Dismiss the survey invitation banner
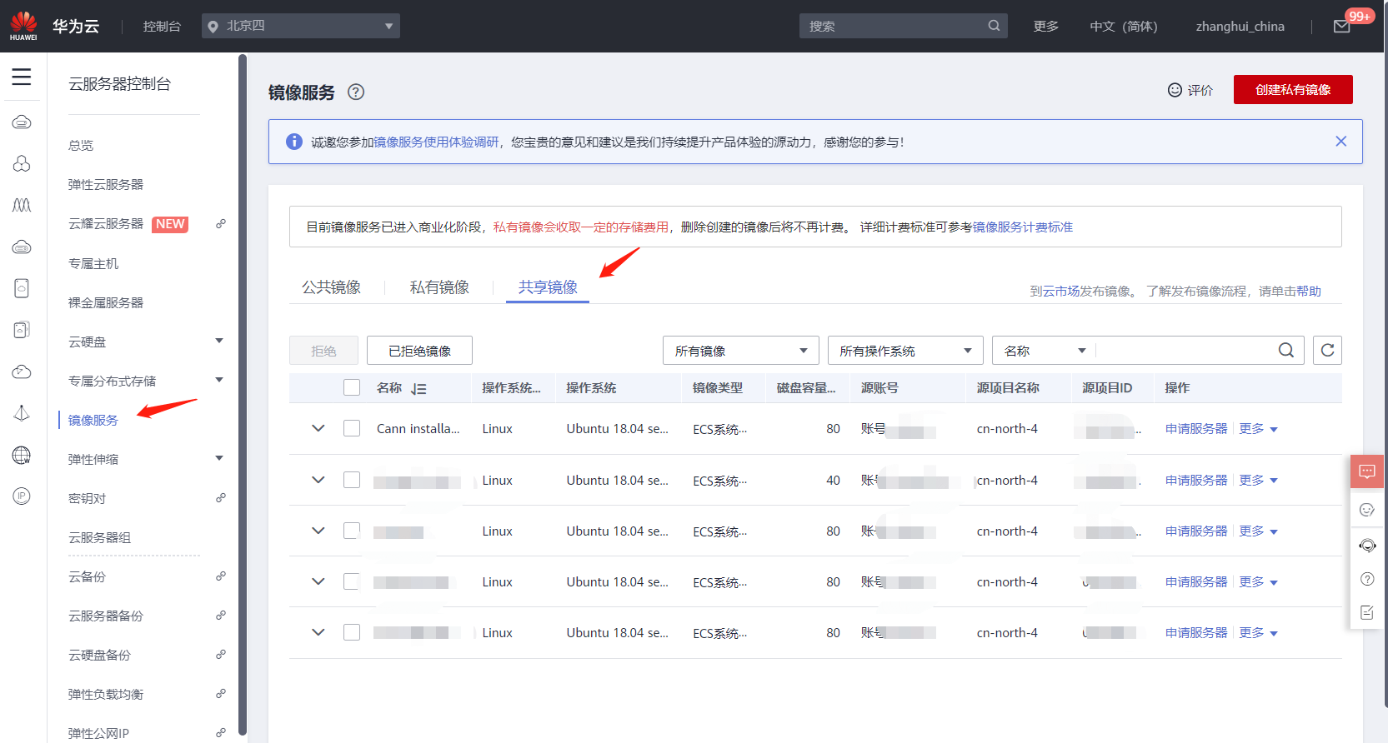This screenshot has width=1388, height=743. click(1340, 142)
